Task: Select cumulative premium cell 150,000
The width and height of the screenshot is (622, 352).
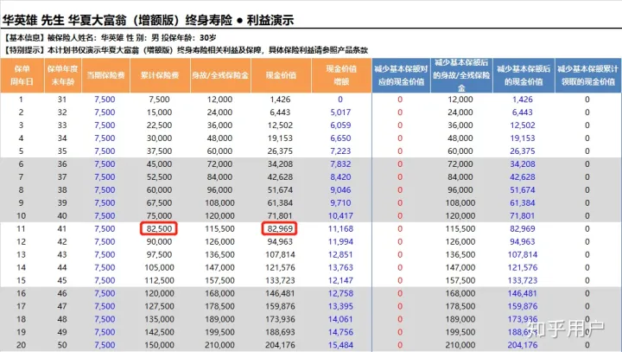Action: tap(159, 345)
